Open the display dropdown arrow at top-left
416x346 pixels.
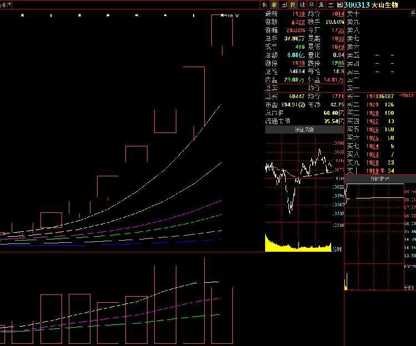[x=9, y=4]
